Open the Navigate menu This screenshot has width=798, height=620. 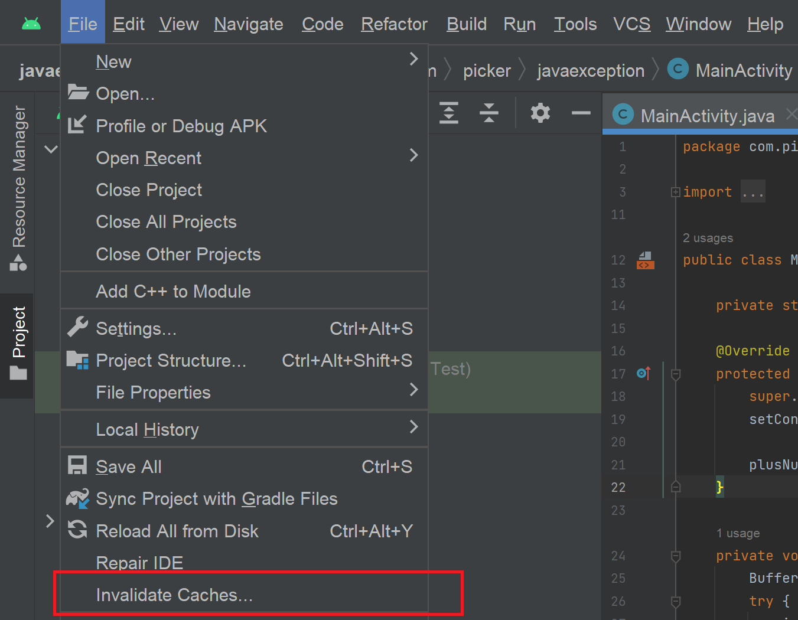pos(249,24)
